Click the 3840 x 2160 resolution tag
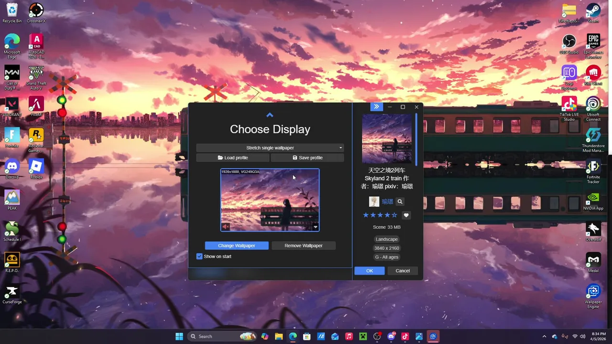The image size is (612, 344). coord(387,248)
